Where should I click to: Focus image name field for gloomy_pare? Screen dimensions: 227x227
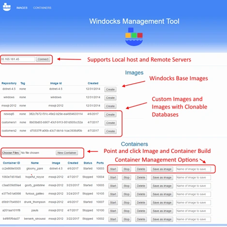[194, 169]
